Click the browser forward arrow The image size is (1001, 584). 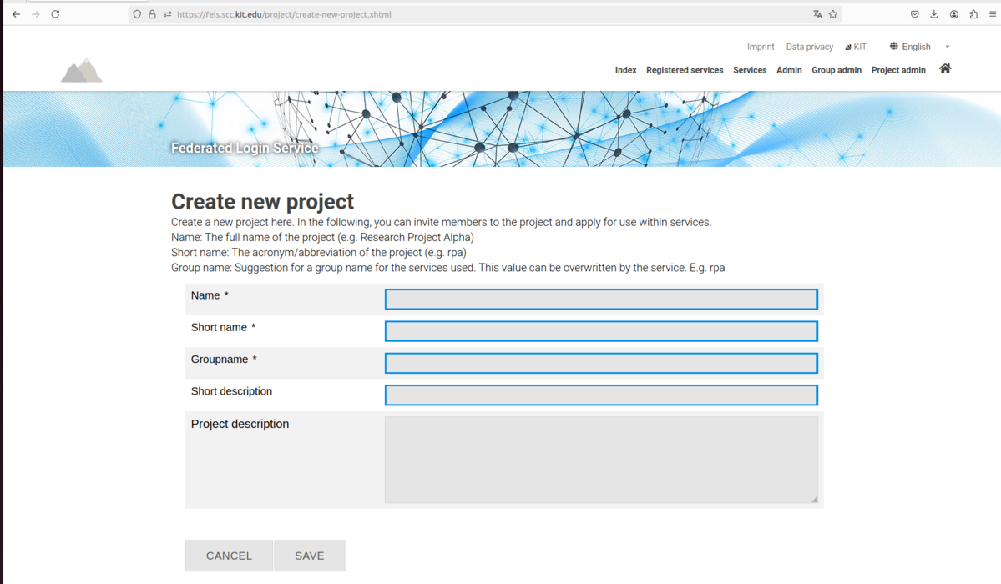pos(36,14)
